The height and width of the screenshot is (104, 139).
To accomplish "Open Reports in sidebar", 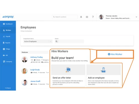I will coord(8,43).
